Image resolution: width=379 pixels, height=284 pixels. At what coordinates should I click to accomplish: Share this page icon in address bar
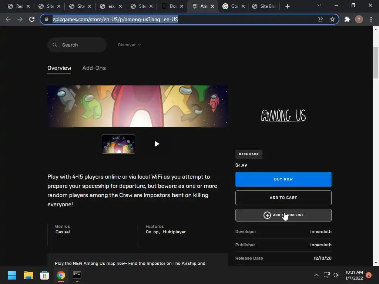pyautogui.click(x=320, y=19)
